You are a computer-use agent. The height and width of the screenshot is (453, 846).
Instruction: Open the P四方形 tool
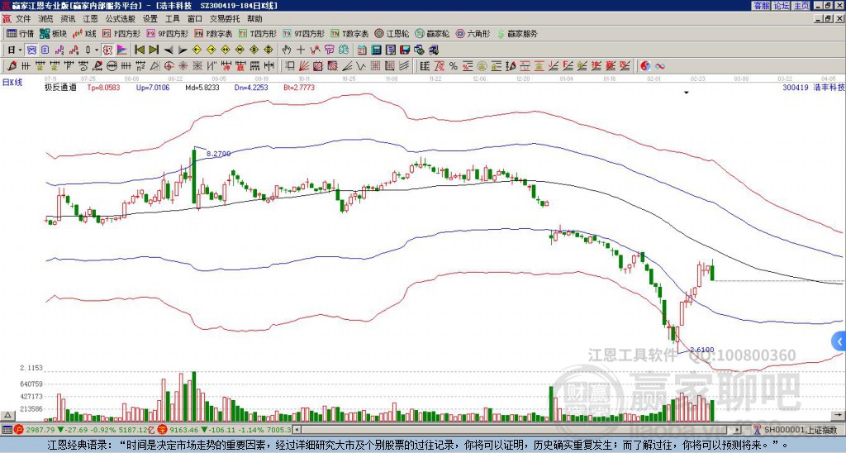(121, 33)
